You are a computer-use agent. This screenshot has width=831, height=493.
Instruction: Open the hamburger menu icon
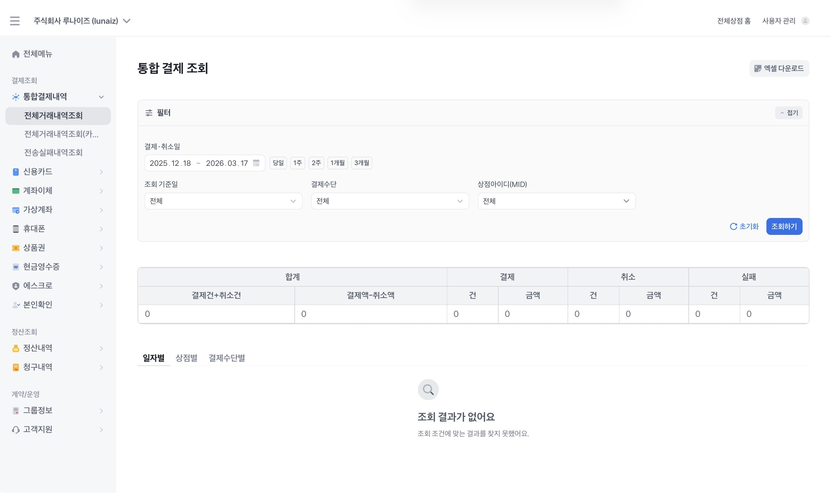coord(15,21)
